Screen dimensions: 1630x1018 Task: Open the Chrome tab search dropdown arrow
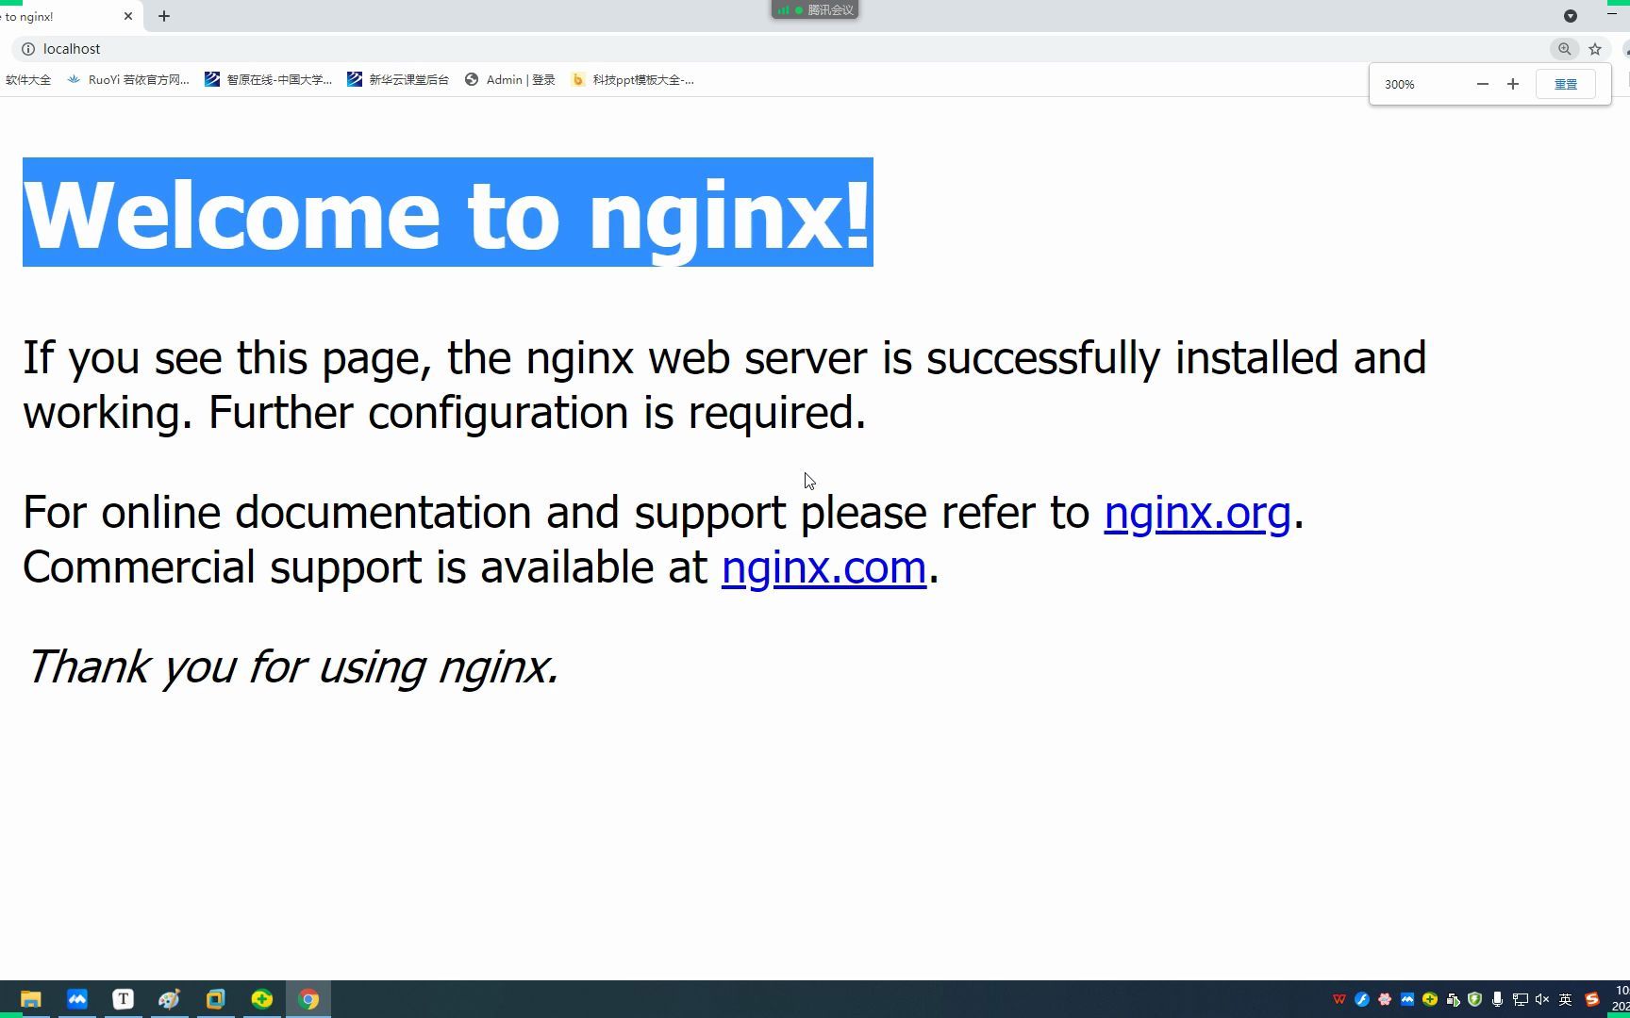click(x=1571, y=16)
